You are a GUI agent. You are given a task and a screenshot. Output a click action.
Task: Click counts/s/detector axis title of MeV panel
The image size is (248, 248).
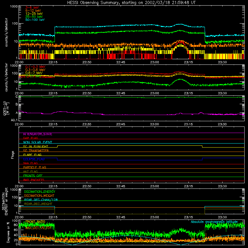pos(6,77)
